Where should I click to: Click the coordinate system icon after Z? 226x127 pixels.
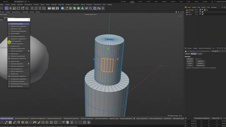(44, 8)
